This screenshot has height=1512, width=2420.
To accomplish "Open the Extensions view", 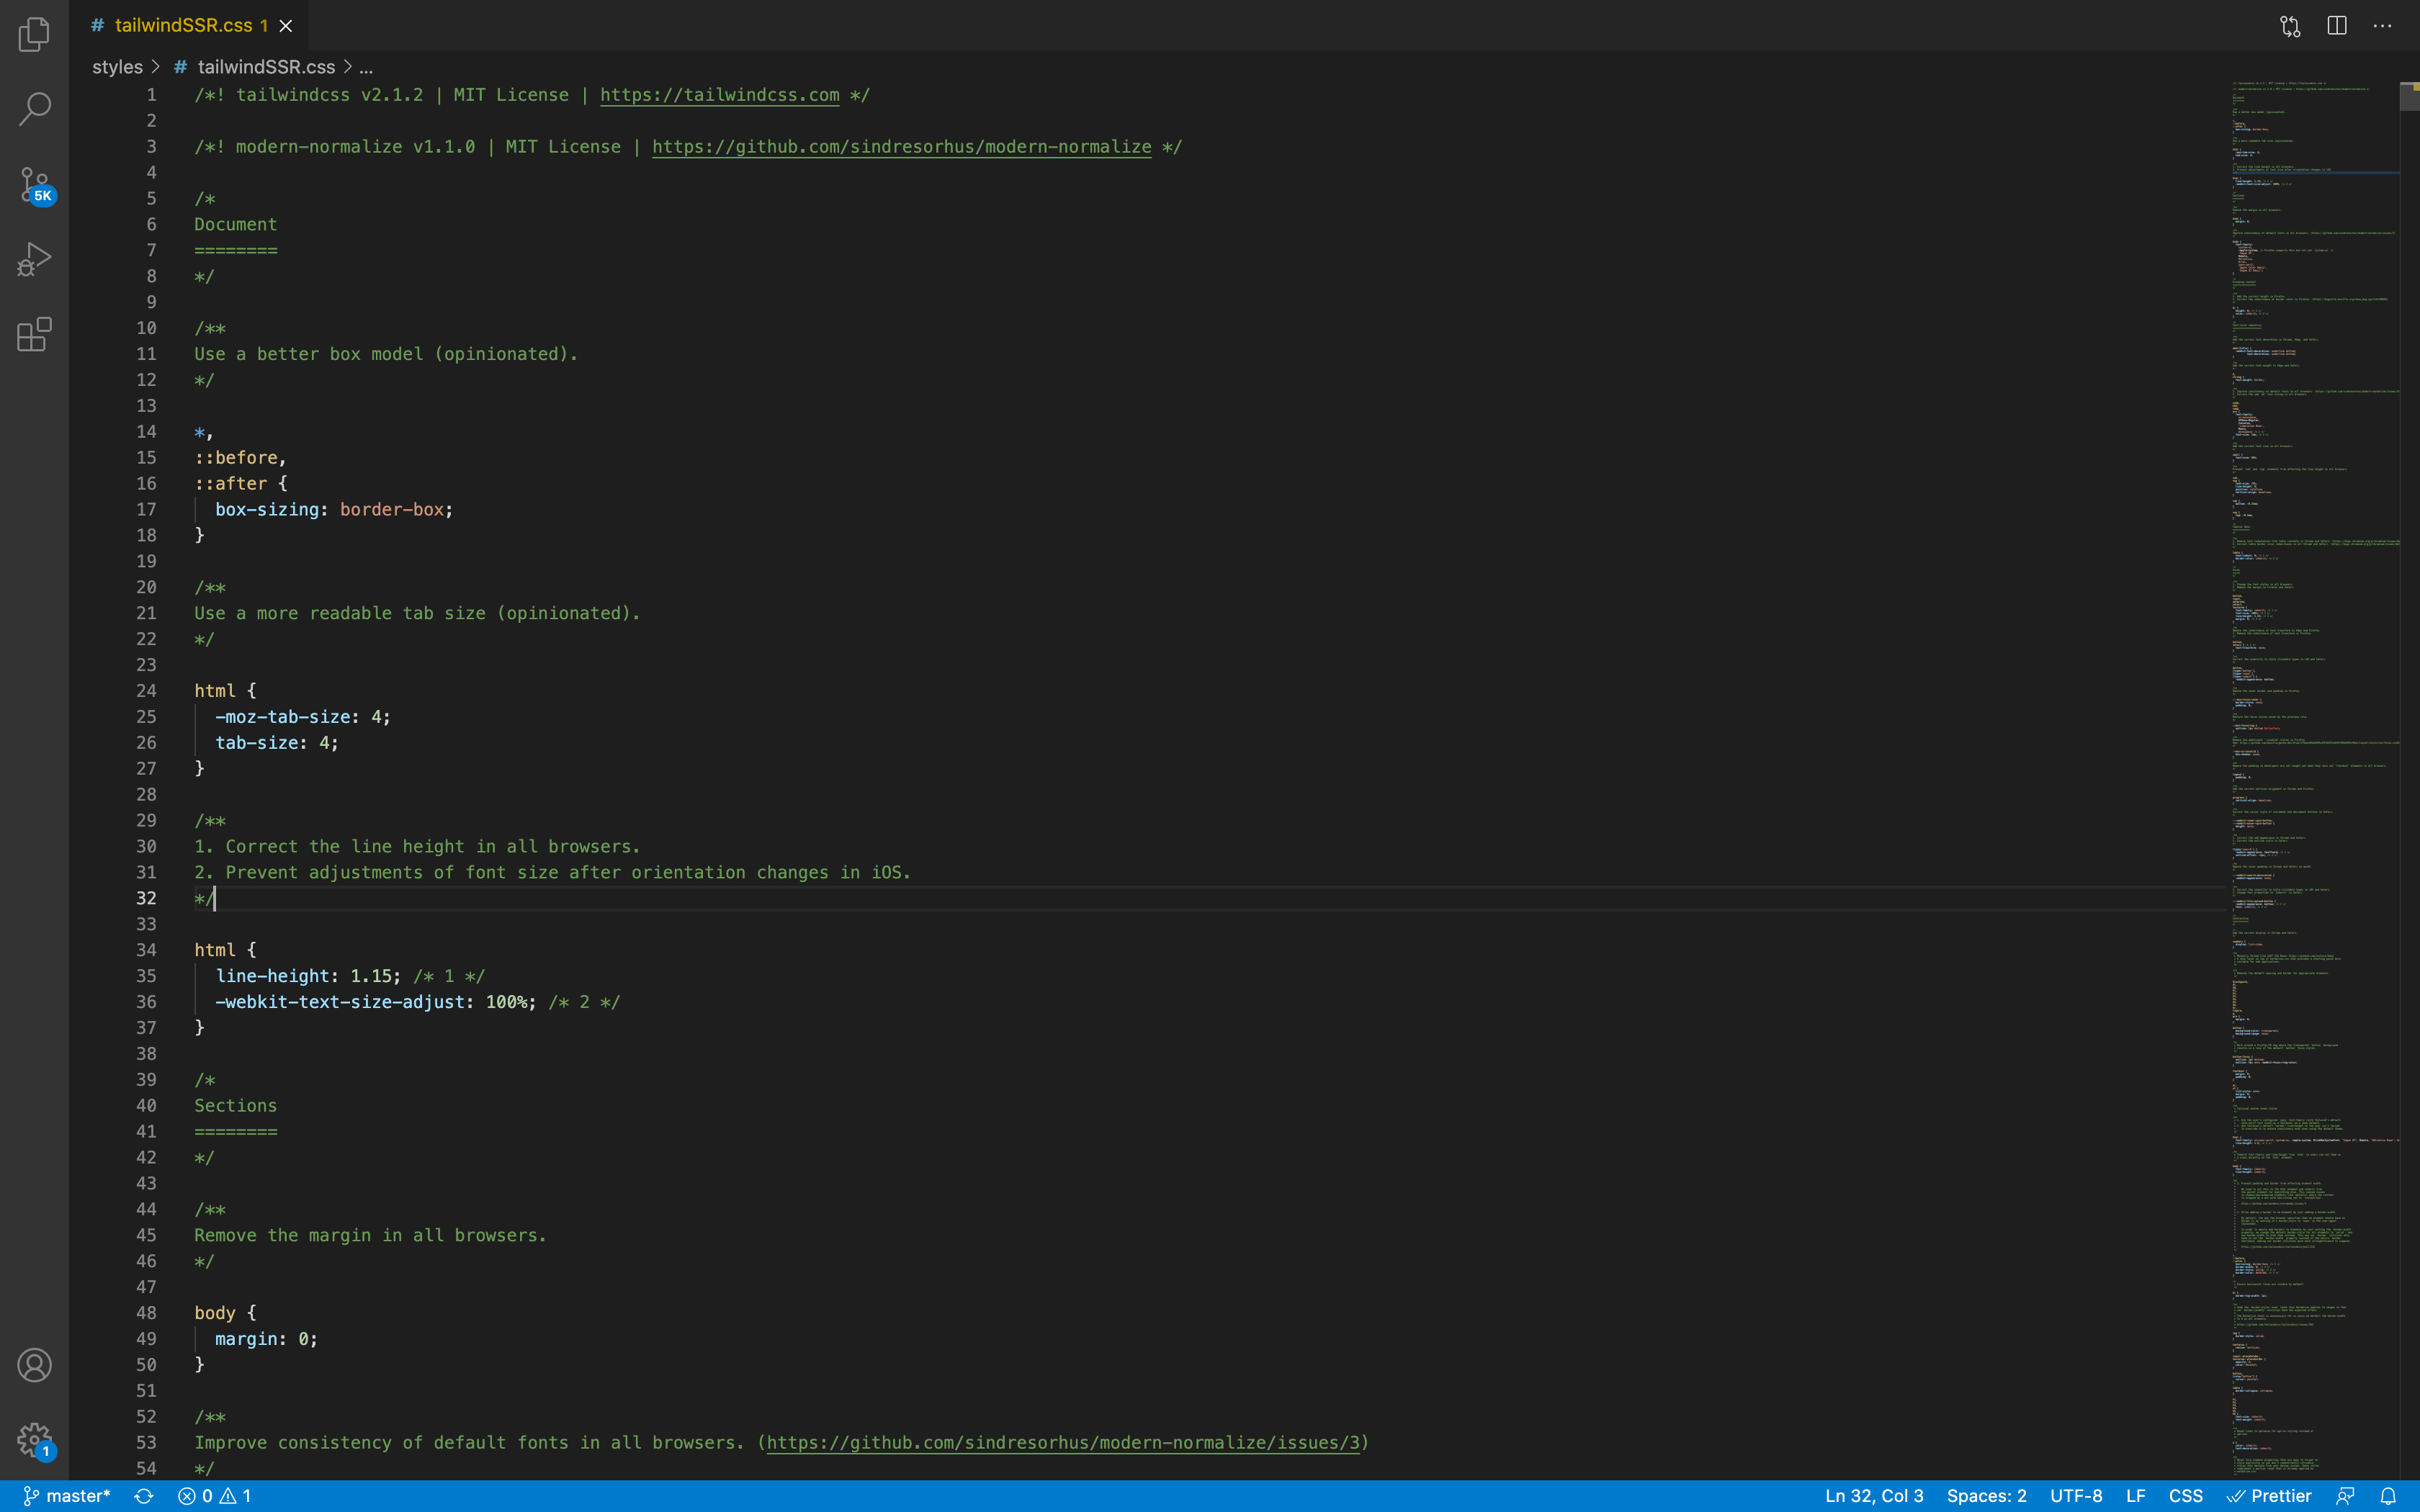I will click(34, 335).
